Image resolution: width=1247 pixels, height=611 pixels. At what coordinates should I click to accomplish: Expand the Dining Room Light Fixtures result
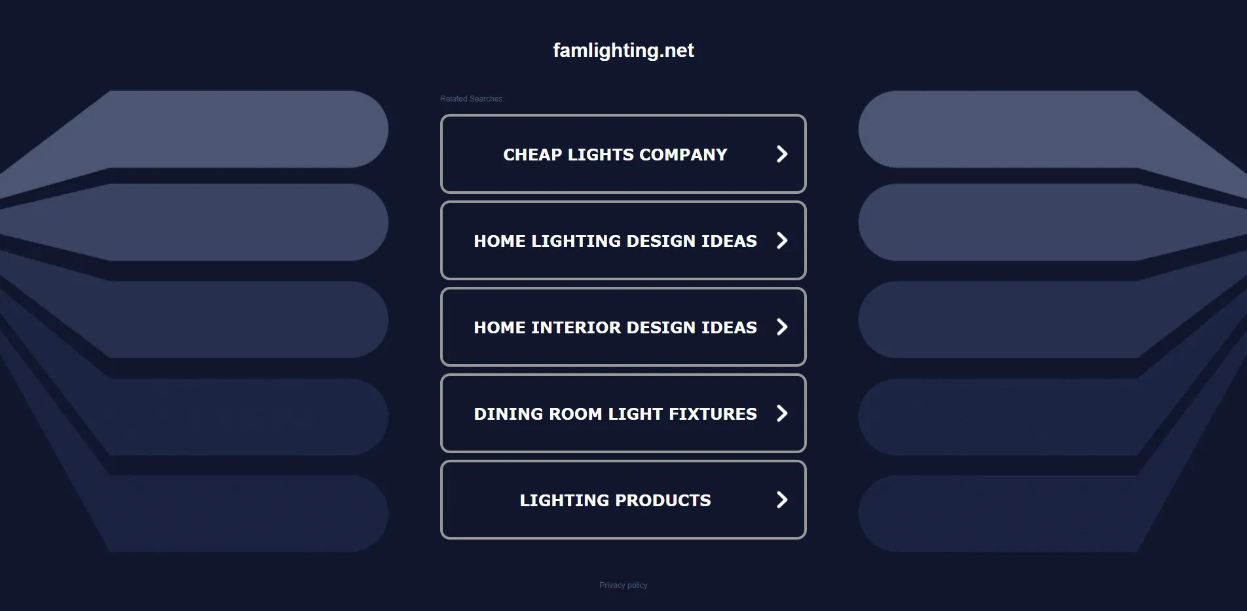click(623, 413)
